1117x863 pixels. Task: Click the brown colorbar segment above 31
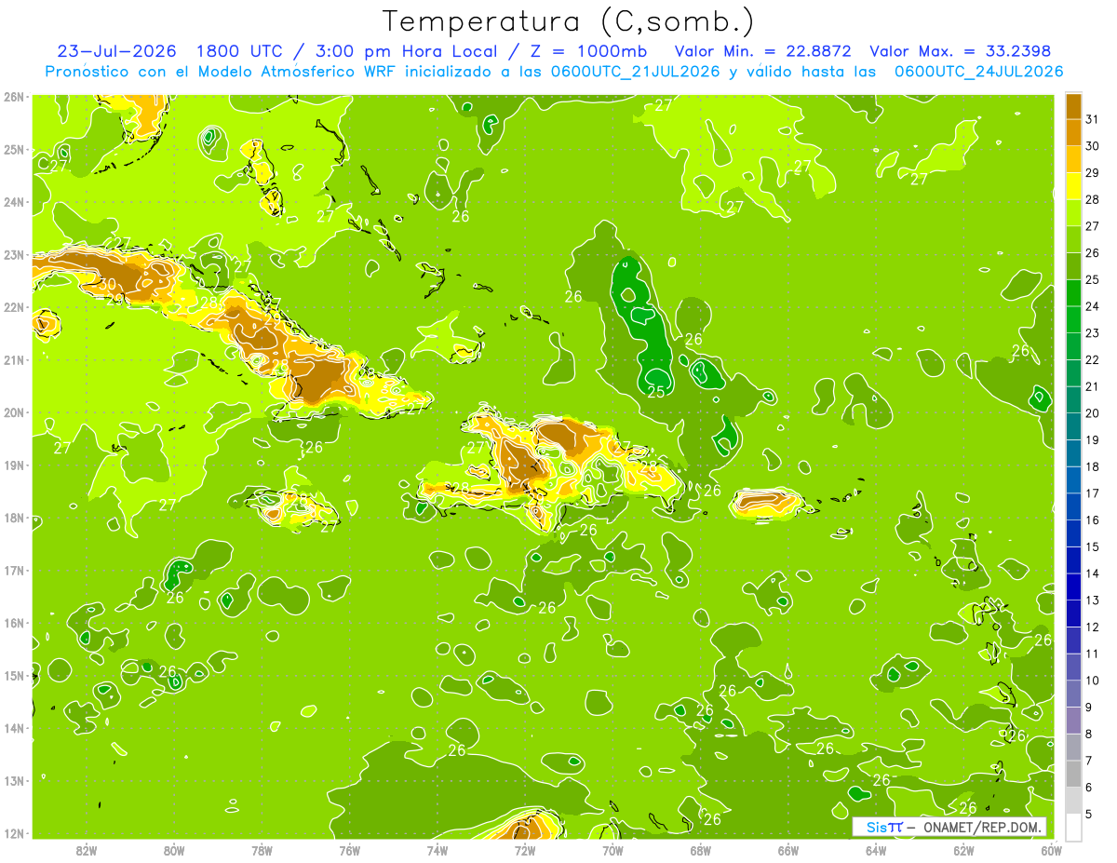pyautogui.click(x=1073, y=106)
